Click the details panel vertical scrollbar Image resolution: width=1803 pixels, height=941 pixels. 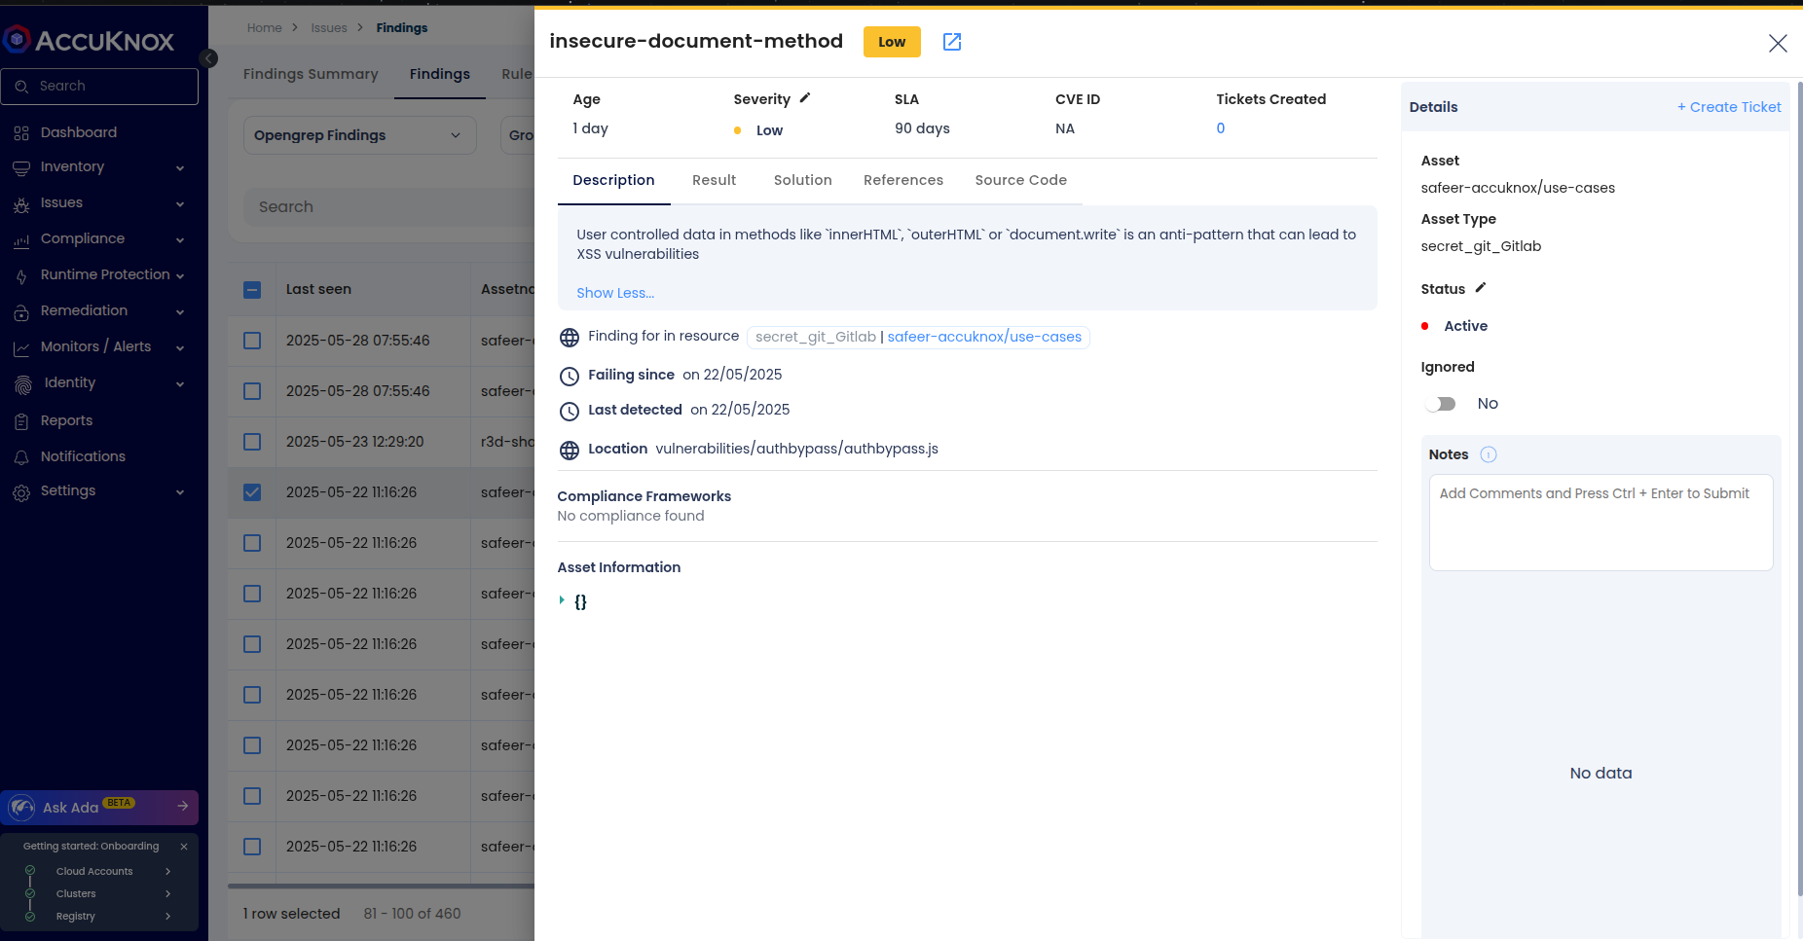coord(1799,487)
